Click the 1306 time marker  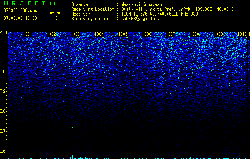(147, 34)
